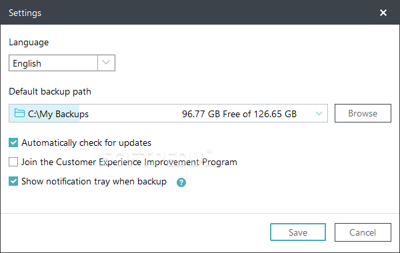Viewport: 400px width, 253px height.
Task: Click the C:\My Backups path text
Action: pos(58,114)
